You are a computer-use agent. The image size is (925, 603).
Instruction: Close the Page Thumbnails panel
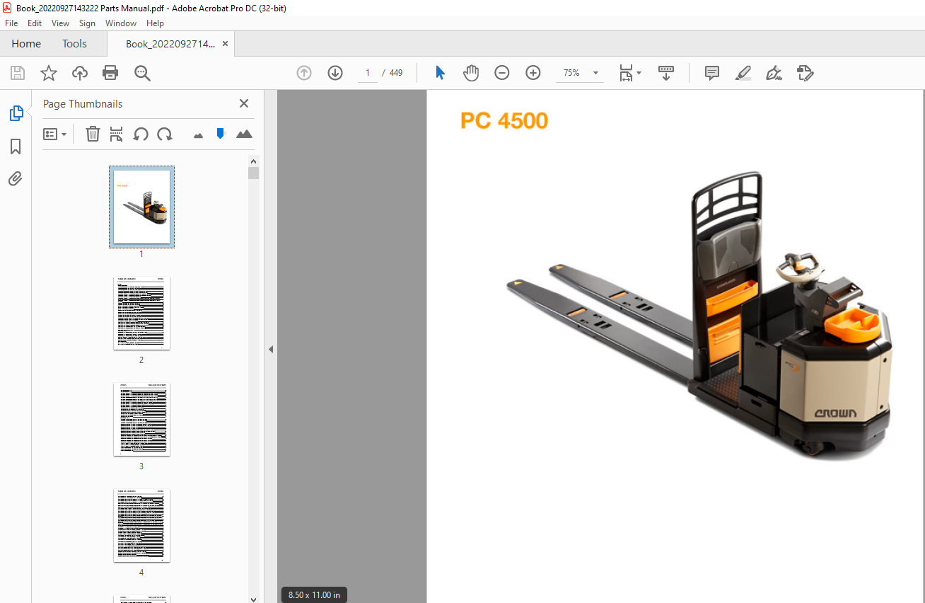244,103
